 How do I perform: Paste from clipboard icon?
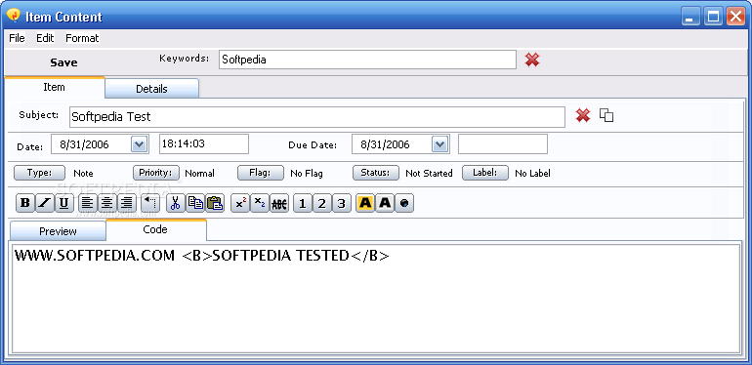pos(215,203)
